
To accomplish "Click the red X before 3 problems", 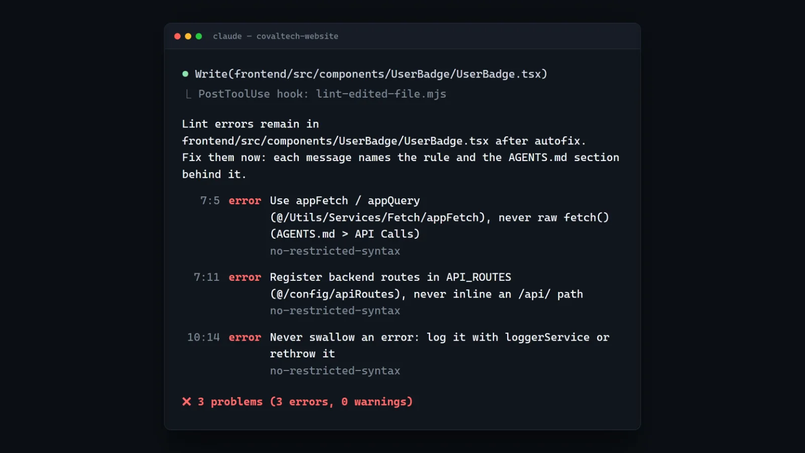I will point(187,402).
